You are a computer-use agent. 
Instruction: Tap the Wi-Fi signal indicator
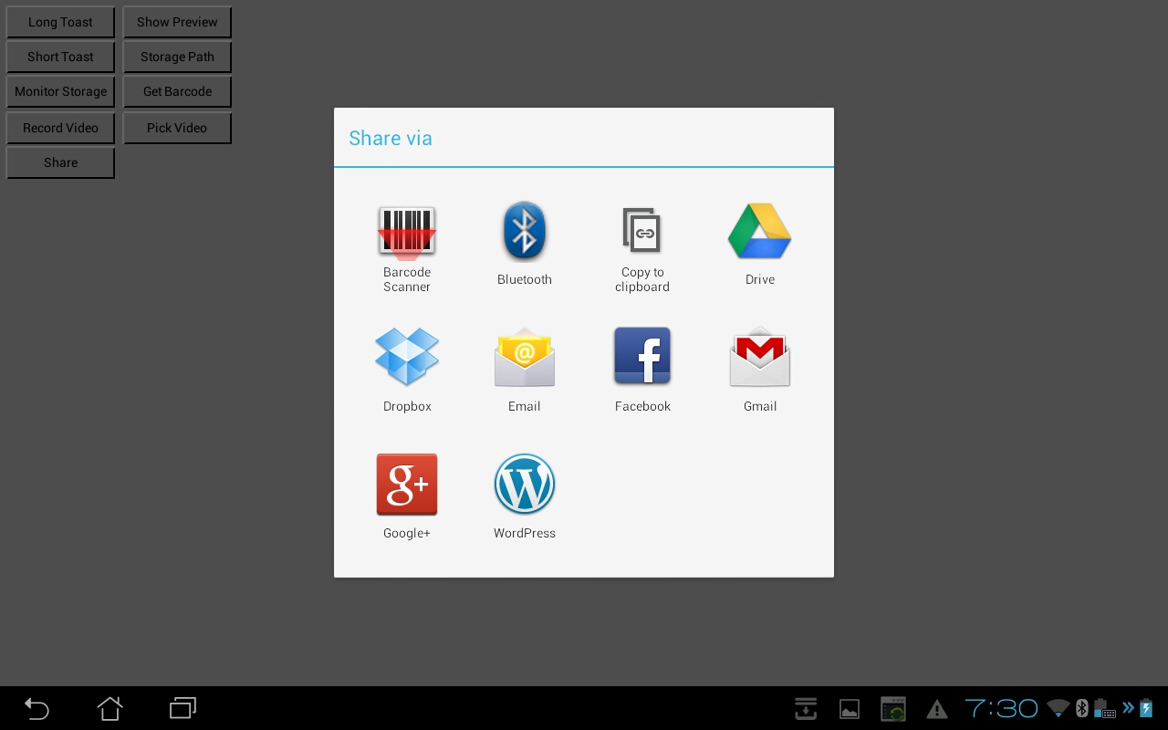[x=1058, y=708]
